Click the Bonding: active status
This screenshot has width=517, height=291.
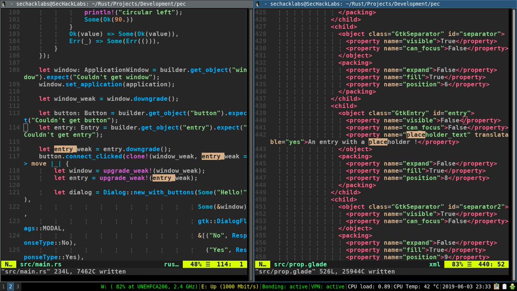coord(284,287)
